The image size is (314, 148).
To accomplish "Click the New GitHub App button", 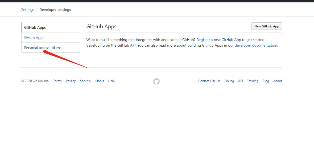I will click(267, 26).
